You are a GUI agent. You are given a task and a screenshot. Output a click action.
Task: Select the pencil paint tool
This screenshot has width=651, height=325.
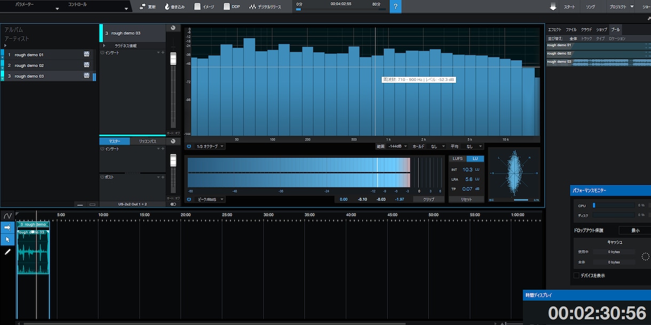point(7,251)
